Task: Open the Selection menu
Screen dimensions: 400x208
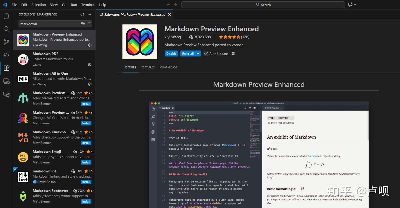Action: click(39, 5)
